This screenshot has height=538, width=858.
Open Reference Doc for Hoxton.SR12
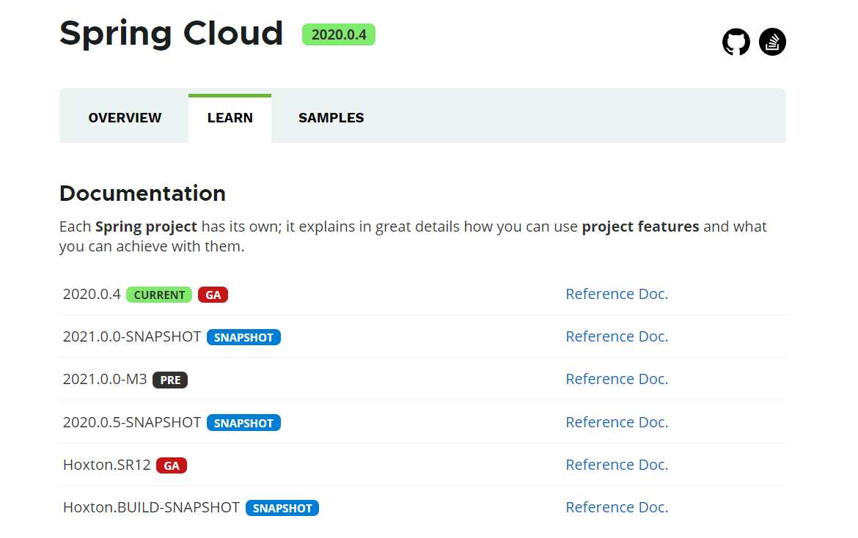(x=617, y=465)
